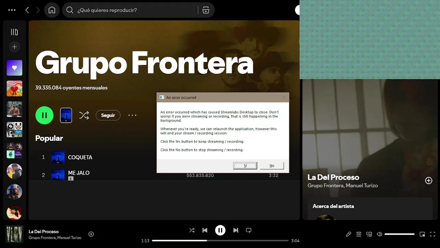Click COQUETA album cover thumbnail
The width and height of the screenshot is (440, 248).
(58, 157)
